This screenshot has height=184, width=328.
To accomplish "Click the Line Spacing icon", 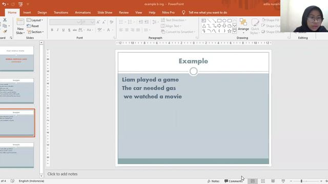I will tap(154, 22).
